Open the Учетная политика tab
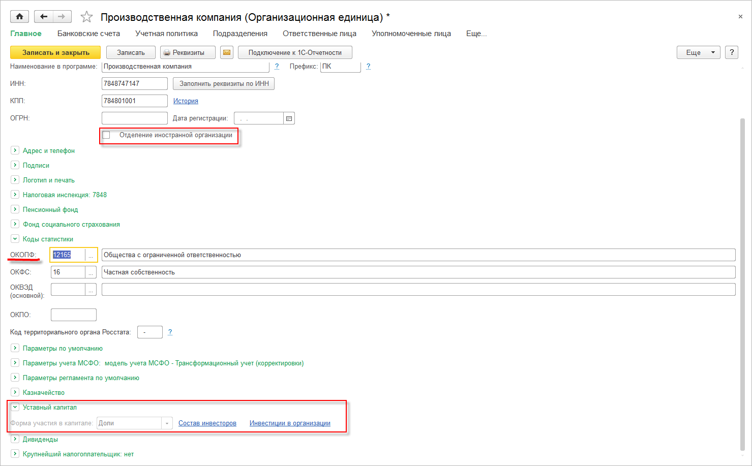The image size is (752, 466). [166, 34]
